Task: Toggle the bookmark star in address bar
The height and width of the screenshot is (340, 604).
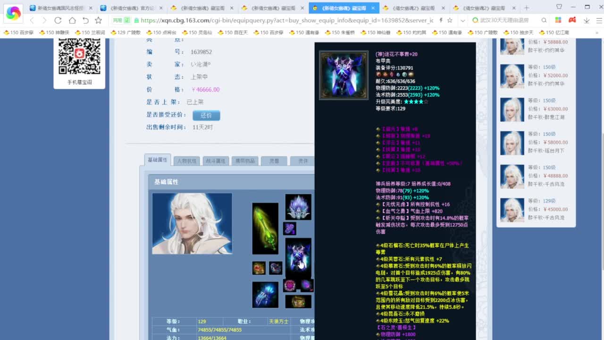Action: (x=450, y=21)
